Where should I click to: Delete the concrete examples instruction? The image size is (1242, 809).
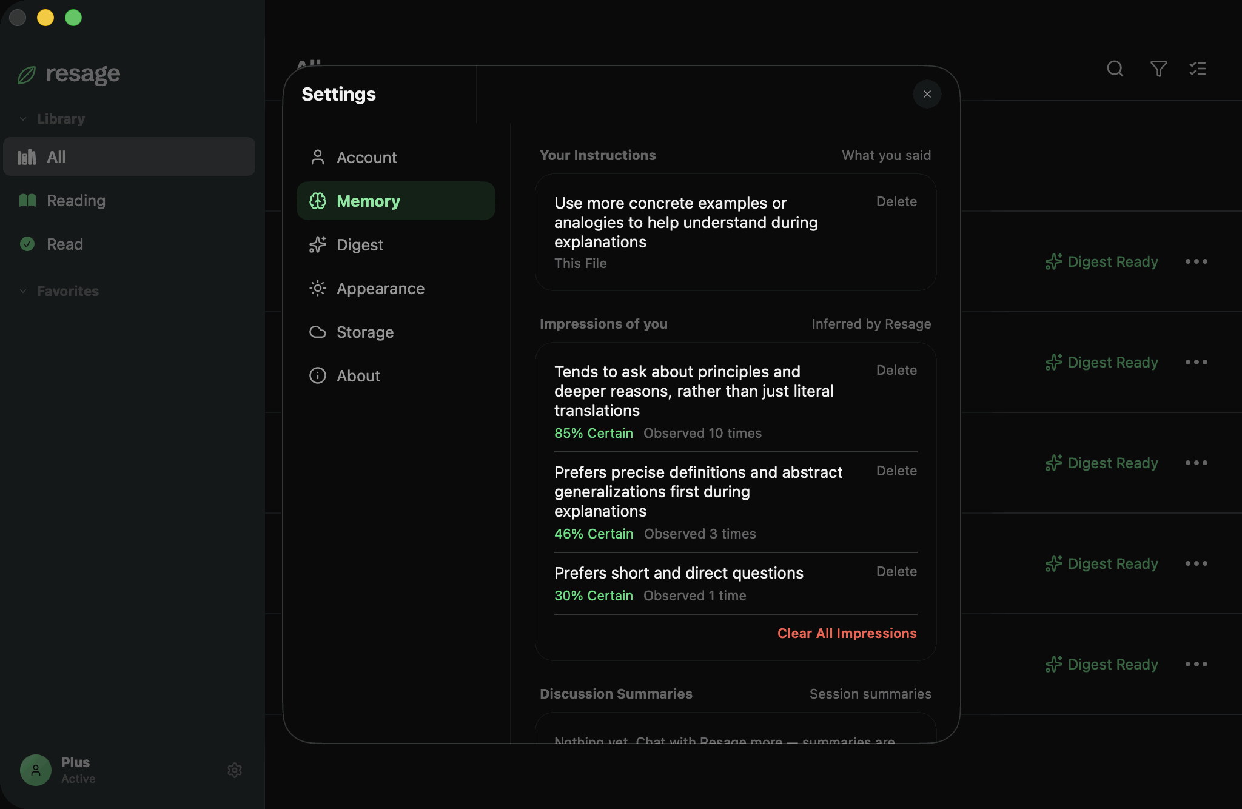click(896, 201)
